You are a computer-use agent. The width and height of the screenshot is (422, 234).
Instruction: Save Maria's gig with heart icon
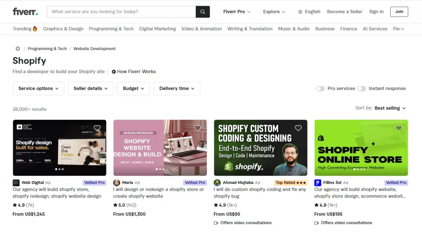pos(197,128)
